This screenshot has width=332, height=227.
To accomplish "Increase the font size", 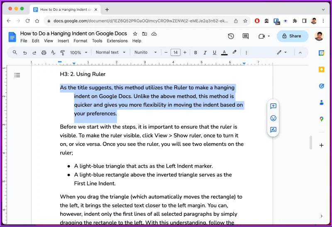I will click(x=185, y=53).
